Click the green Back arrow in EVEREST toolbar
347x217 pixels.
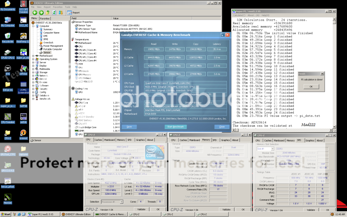[x=35, y=13]
